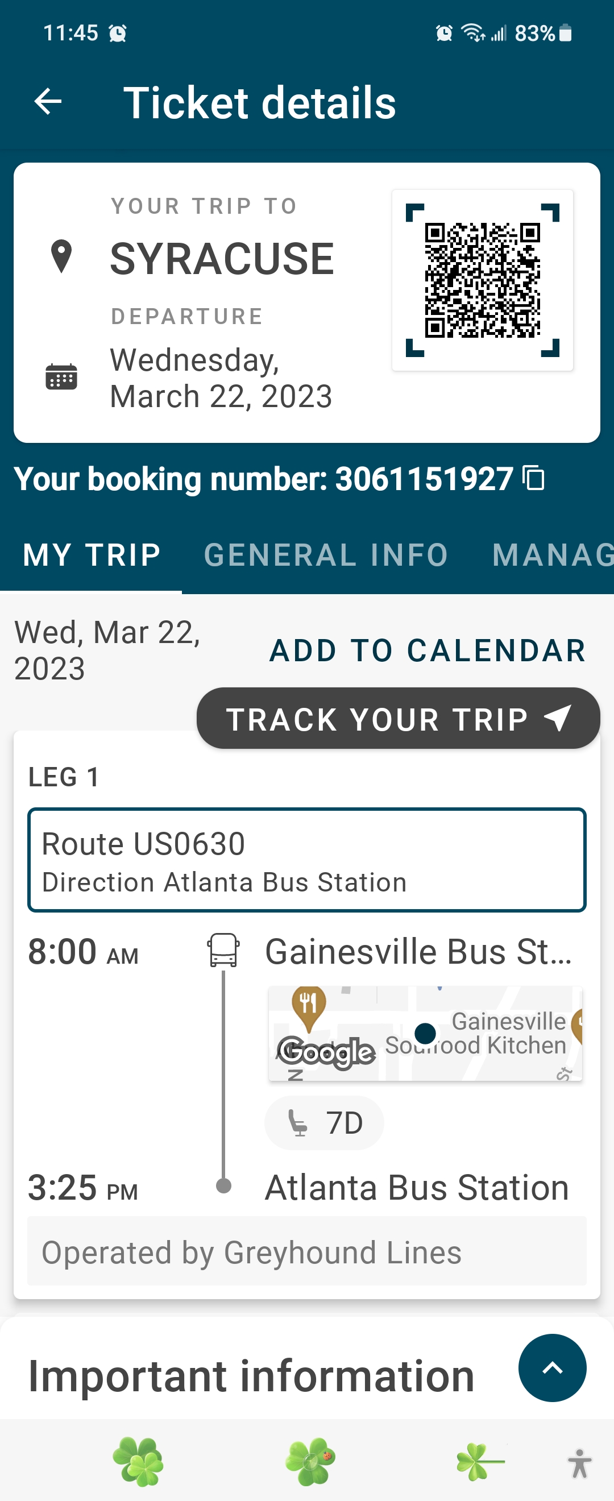Screen dimensions: 614x1501
Task: Tap the calendar icon beside departure date
Action: point(61,377)
